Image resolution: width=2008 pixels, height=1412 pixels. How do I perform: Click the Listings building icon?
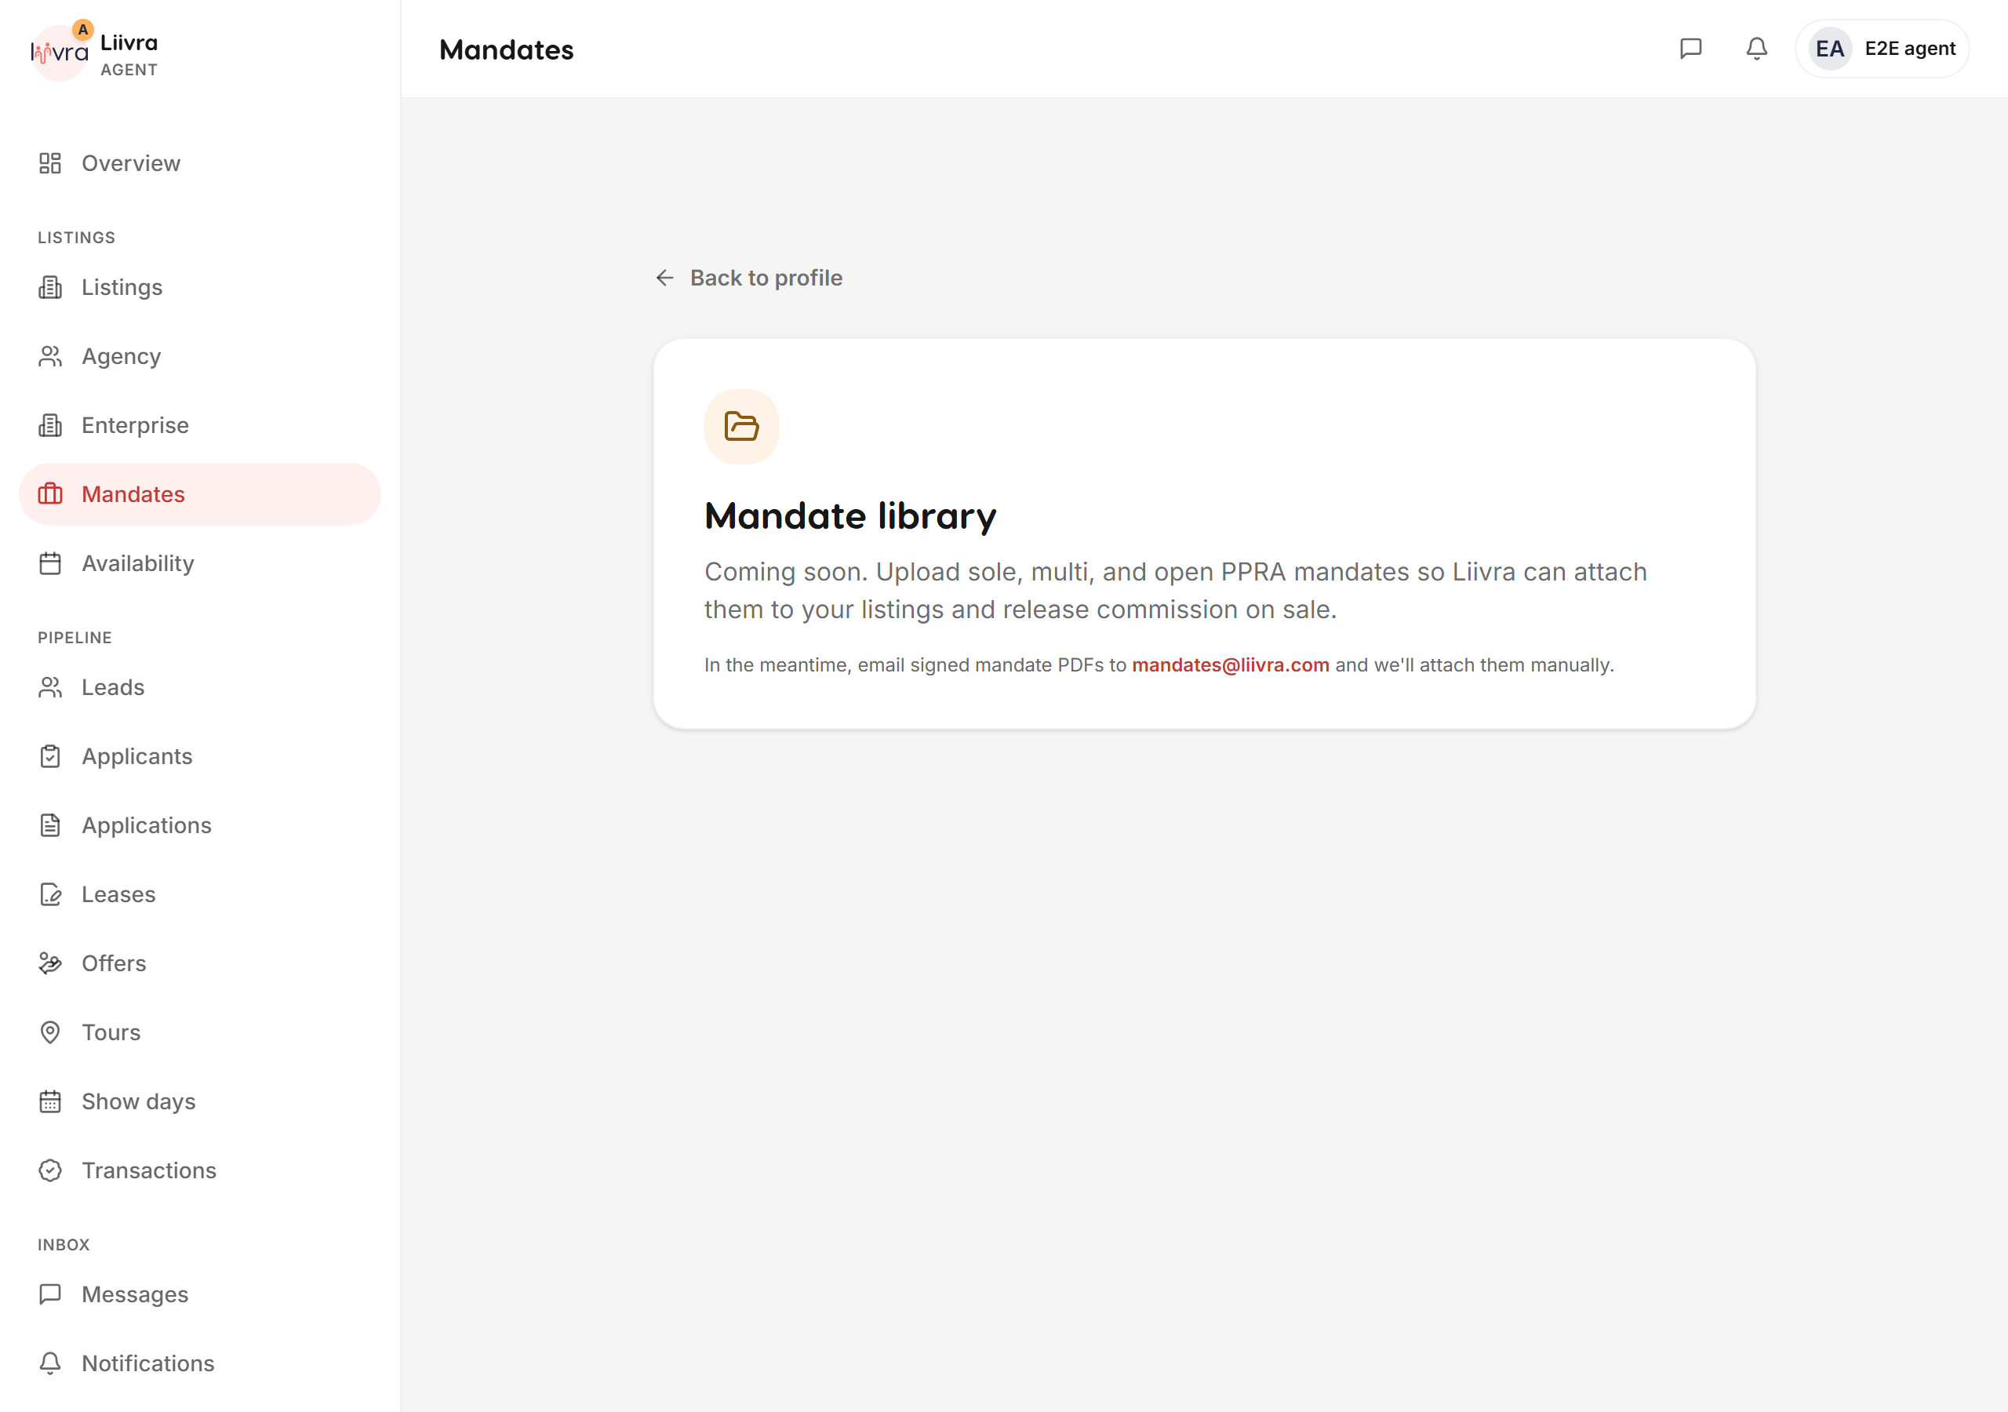tap(50, 288)
